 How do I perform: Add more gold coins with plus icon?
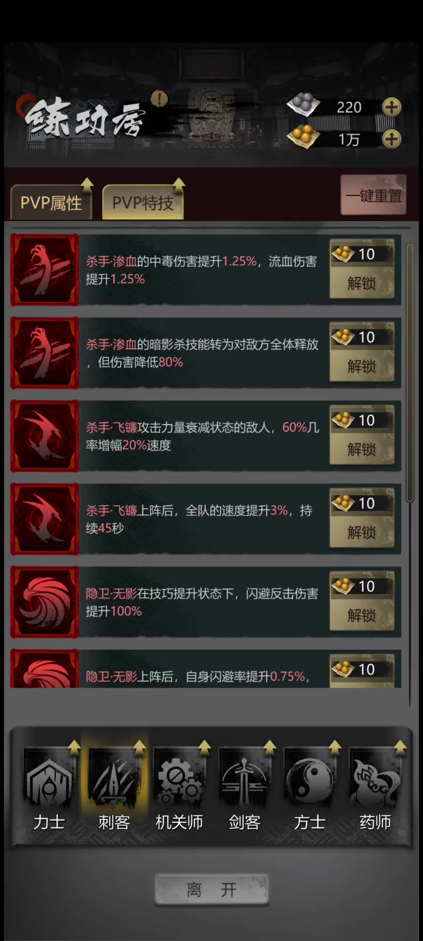tap(392, 139)
